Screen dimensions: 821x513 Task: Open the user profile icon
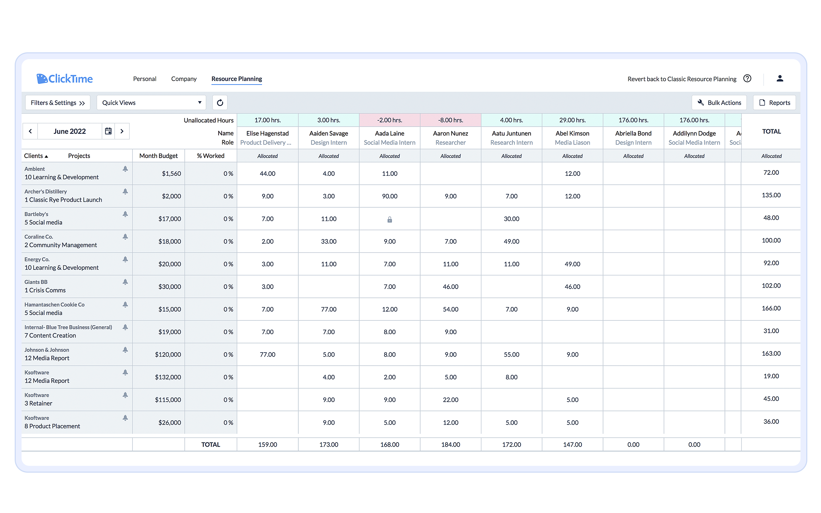point(780,79)
